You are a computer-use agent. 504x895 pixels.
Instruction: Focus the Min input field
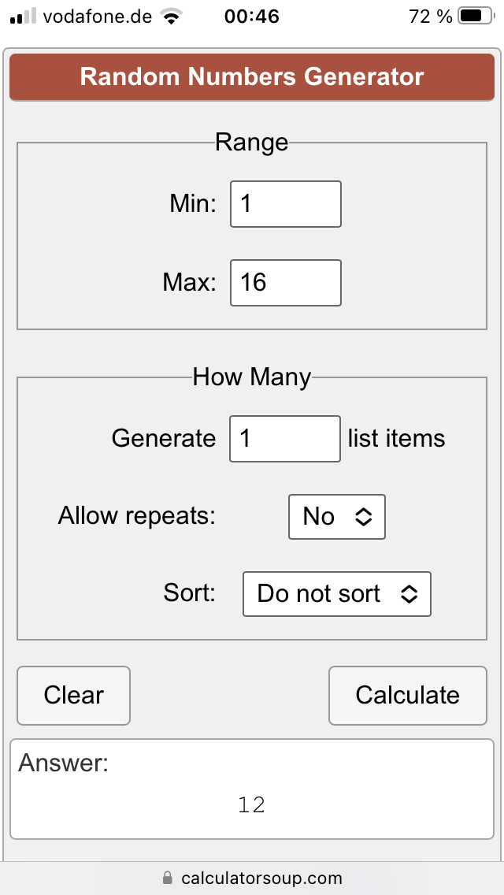[286, 204]
